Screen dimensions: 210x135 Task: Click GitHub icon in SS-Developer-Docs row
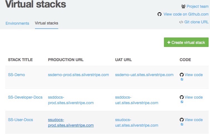pos(182,97)
